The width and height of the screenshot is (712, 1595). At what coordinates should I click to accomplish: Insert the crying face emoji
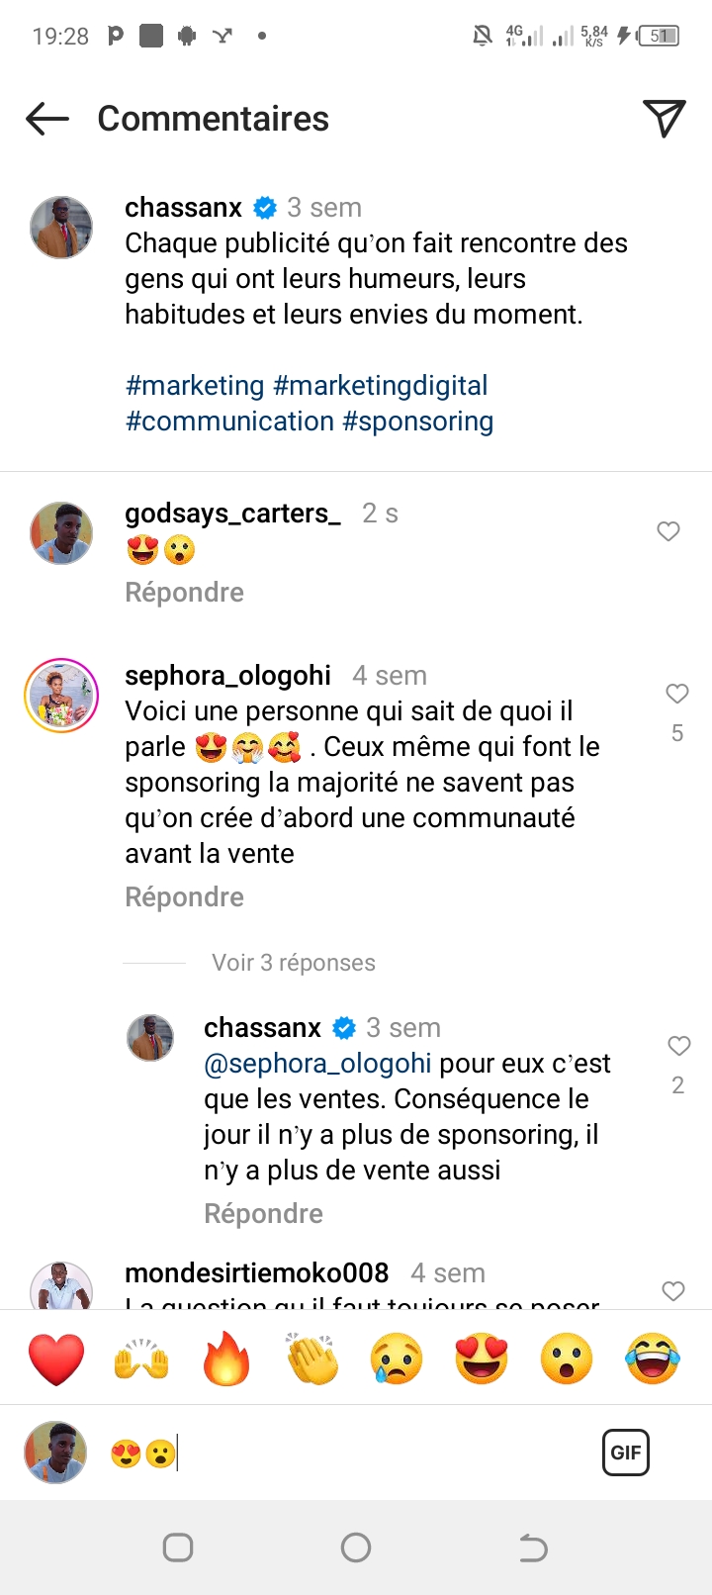pyautogui.click(x=397, y=1358)
